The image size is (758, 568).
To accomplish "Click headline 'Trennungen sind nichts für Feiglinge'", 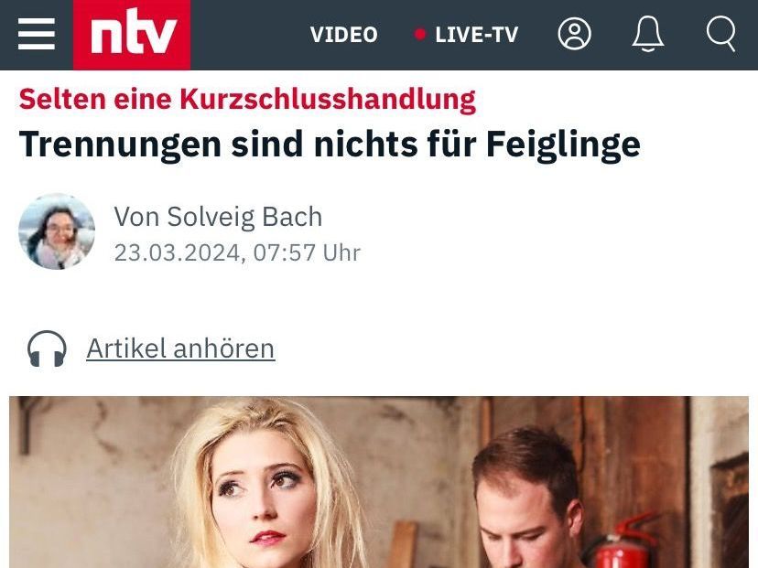I will point(330,145).
